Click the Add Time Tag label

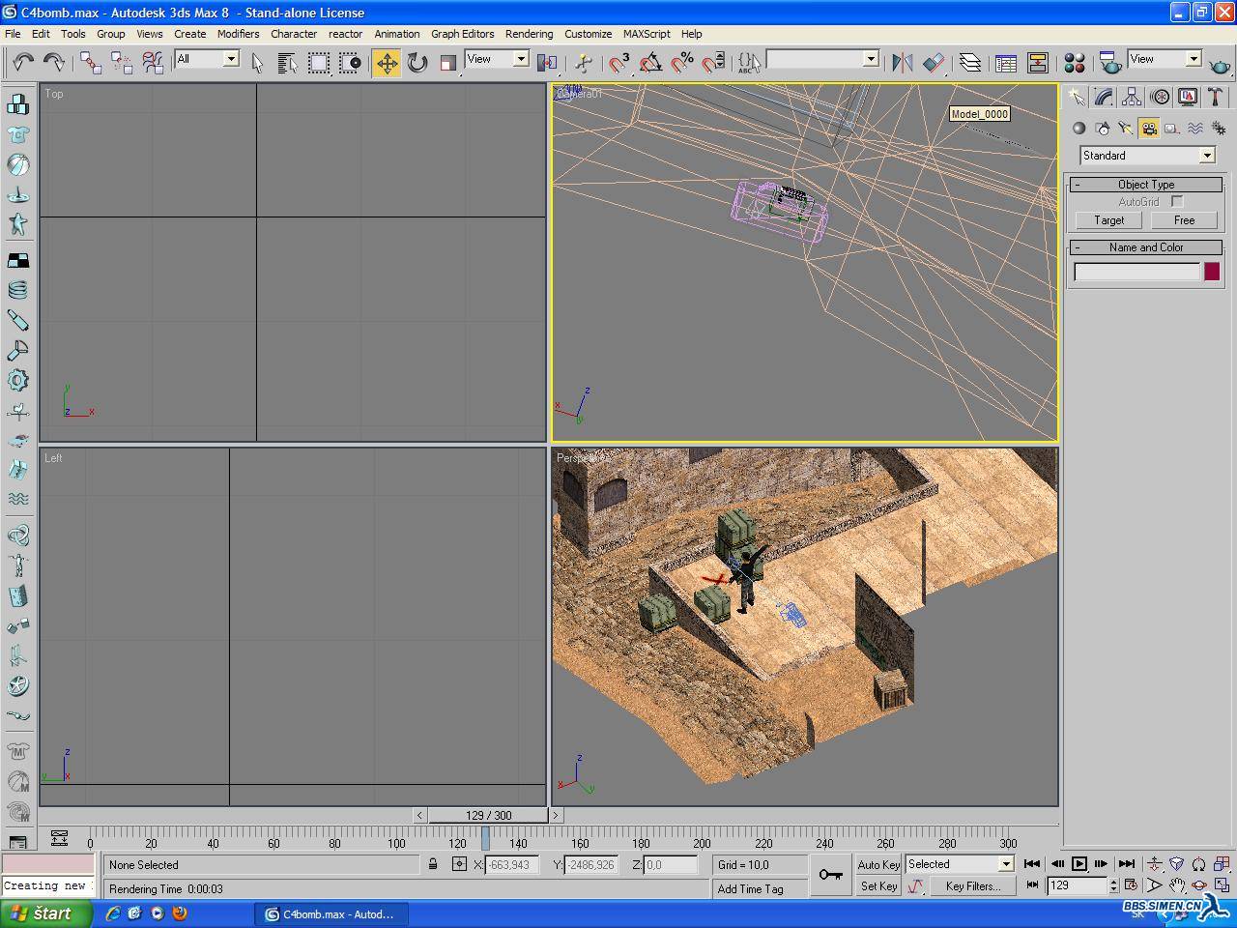(750, 889)
